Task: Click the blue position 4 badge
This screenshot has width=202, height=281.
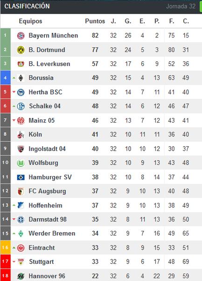Action: [5, 78]
